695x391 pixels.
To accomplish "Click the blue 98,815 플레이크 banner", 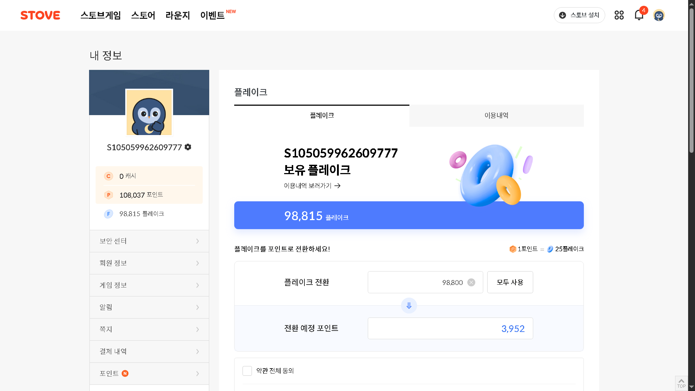I will [409, 215].
